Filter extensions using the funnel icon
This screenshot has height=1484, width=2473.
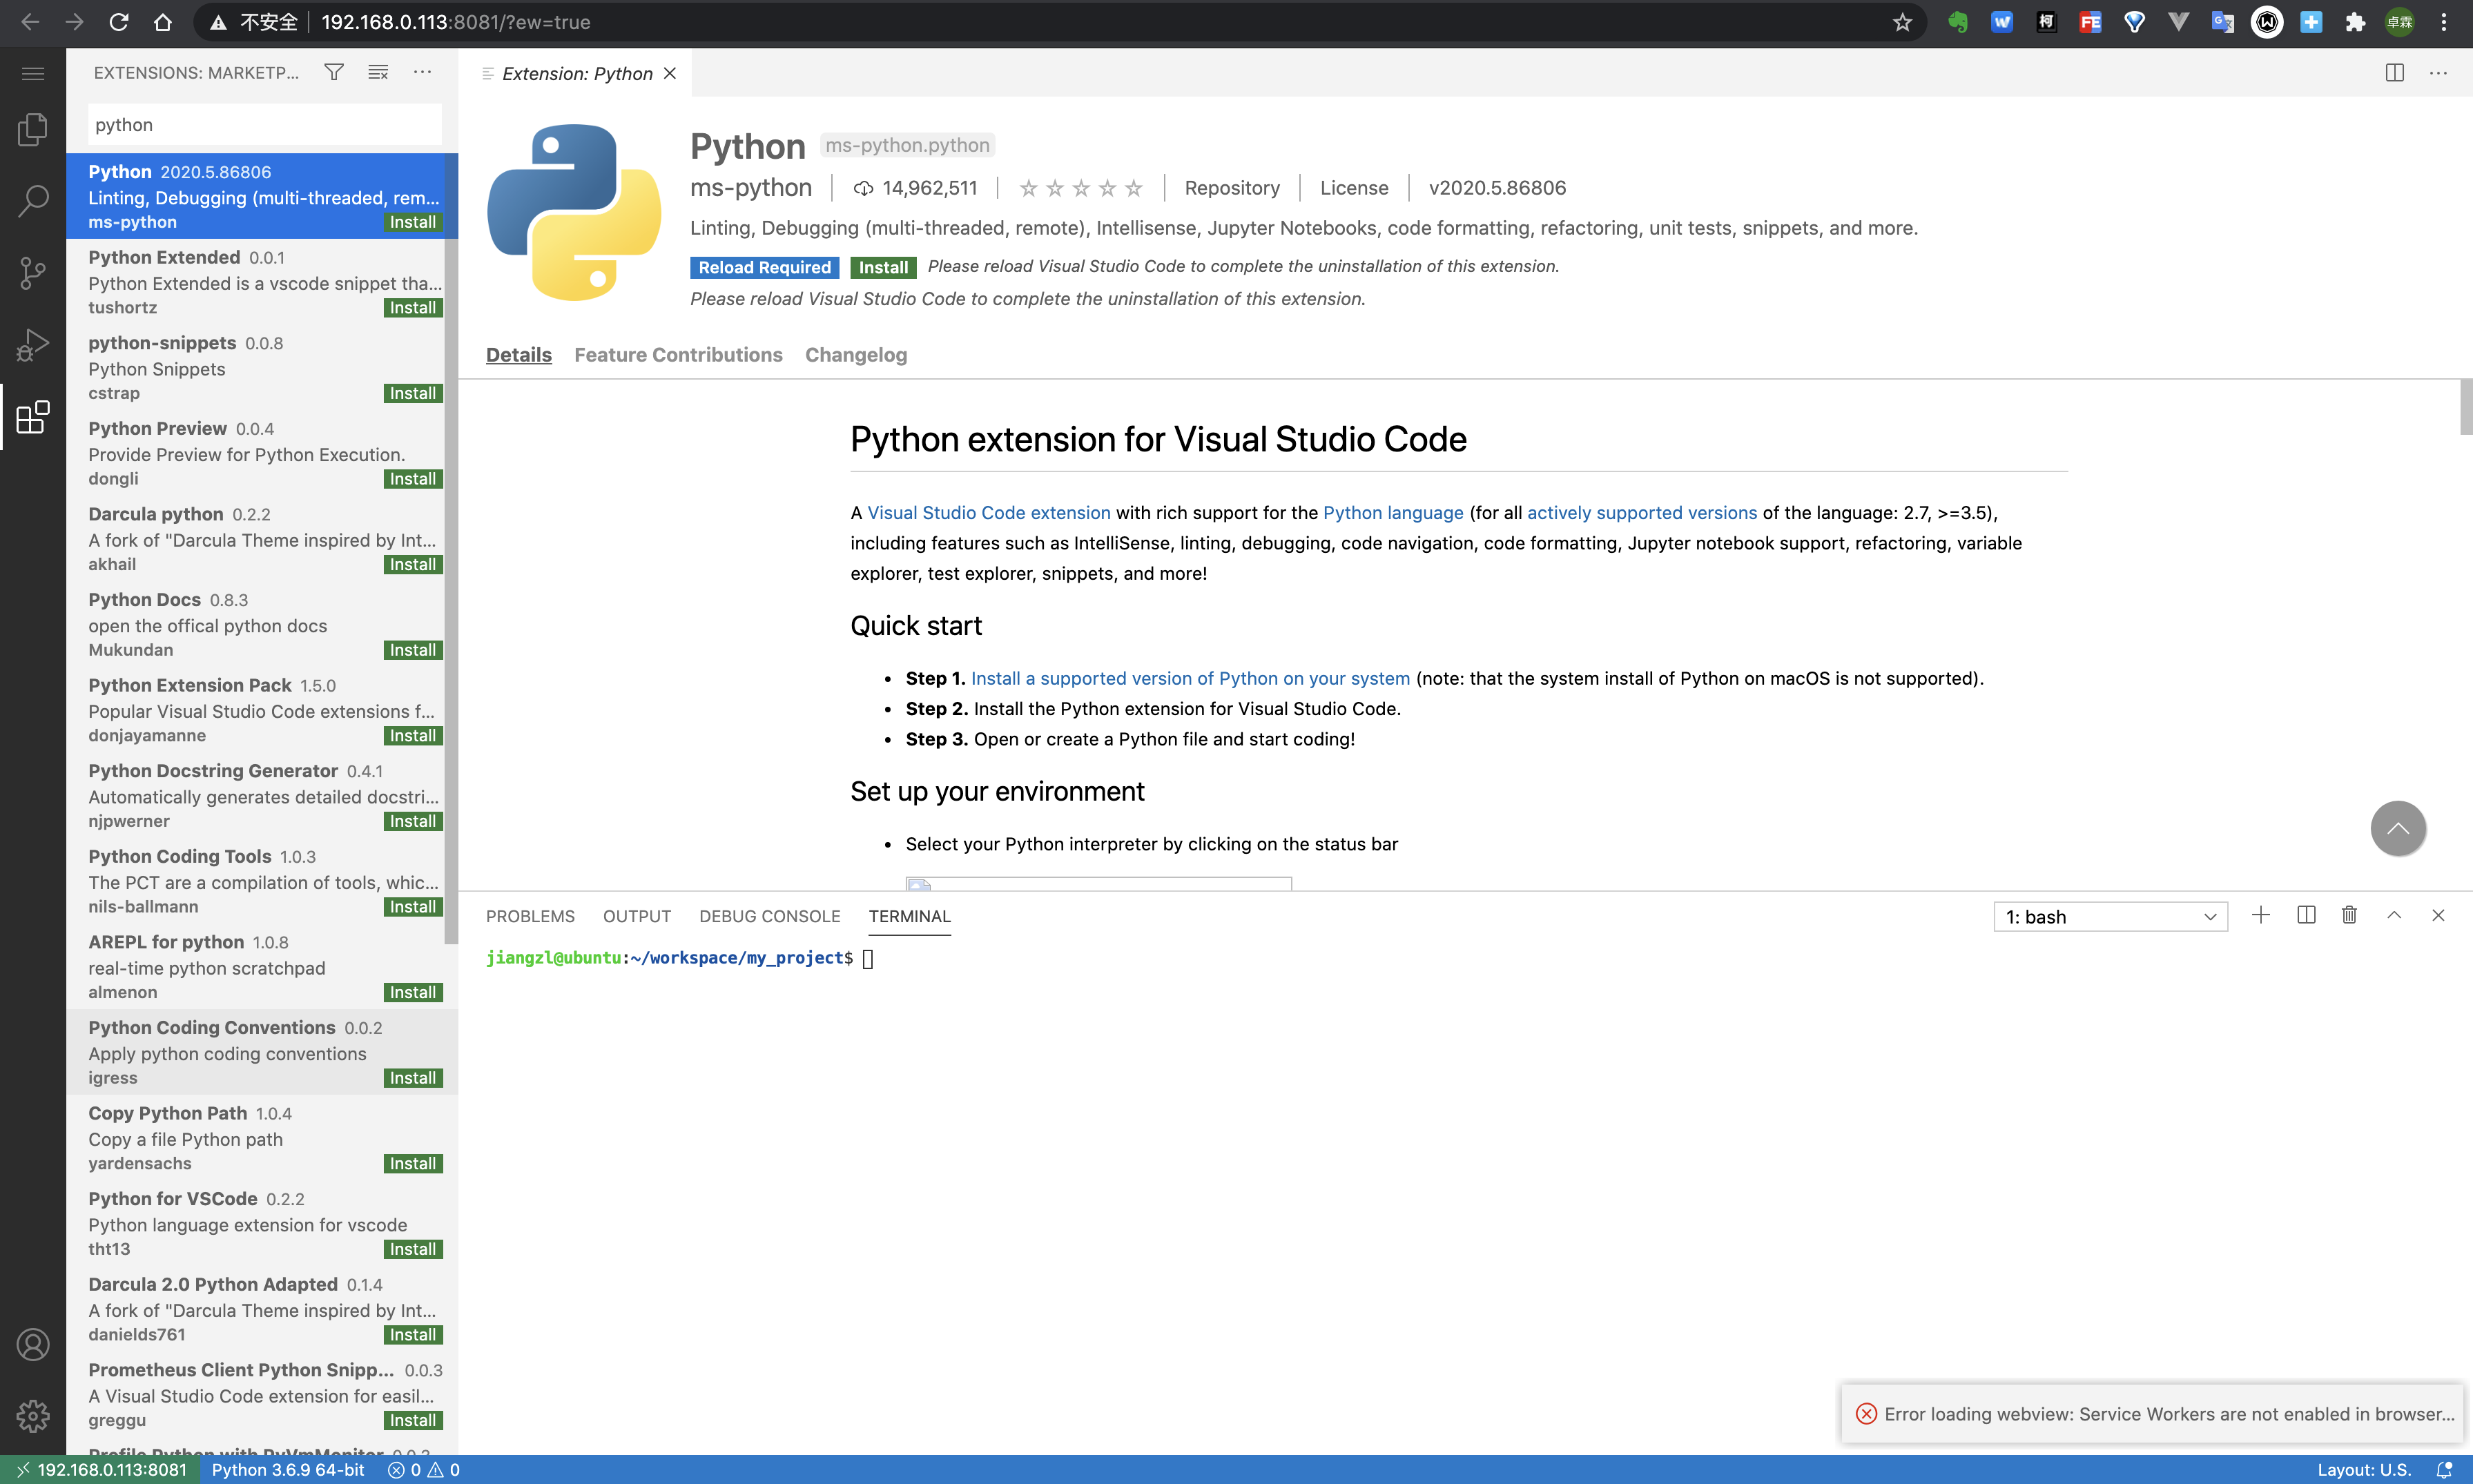[334, 72]
